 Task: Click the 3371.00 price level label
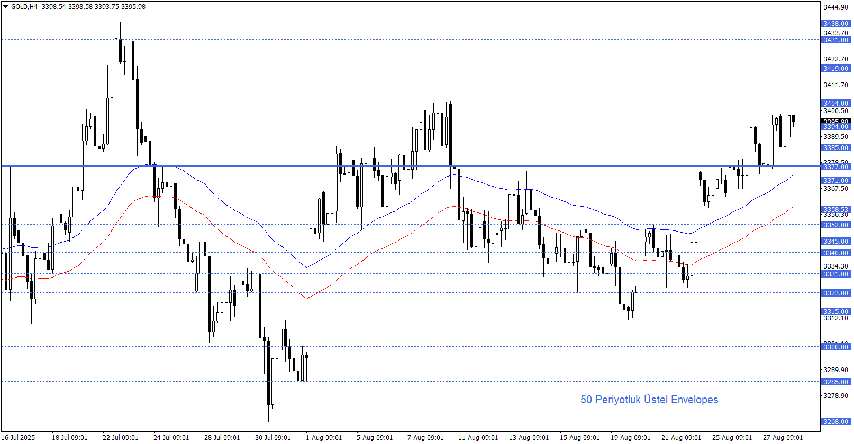tap(835, 180)
